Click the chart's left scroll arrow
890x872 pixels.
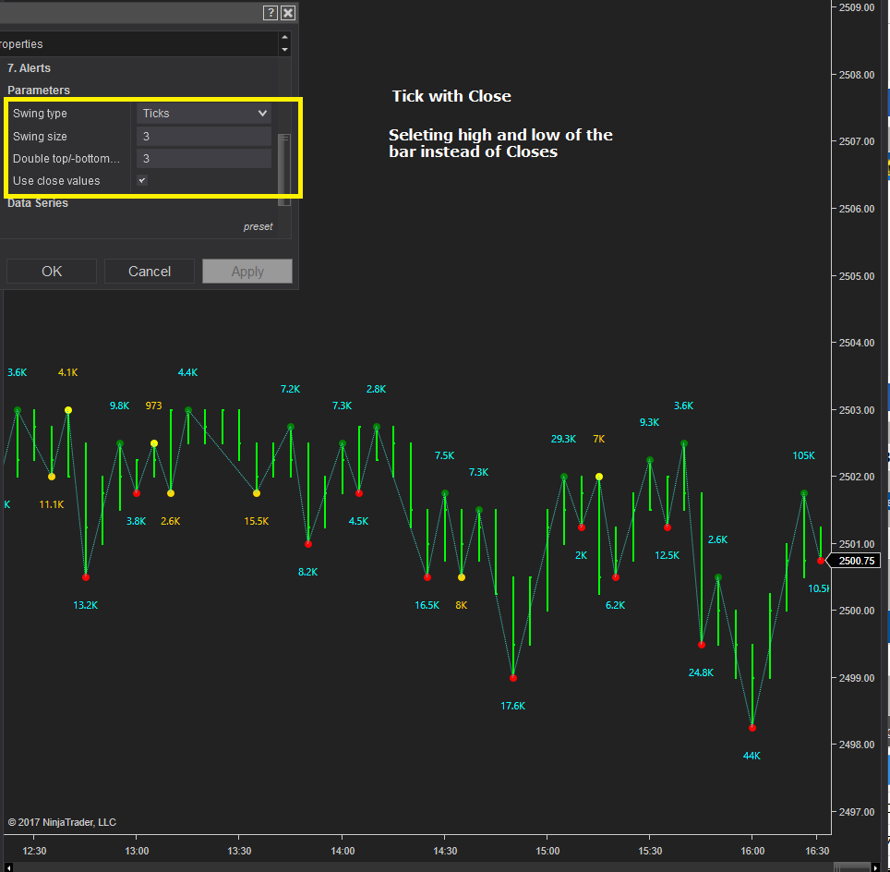8,866
